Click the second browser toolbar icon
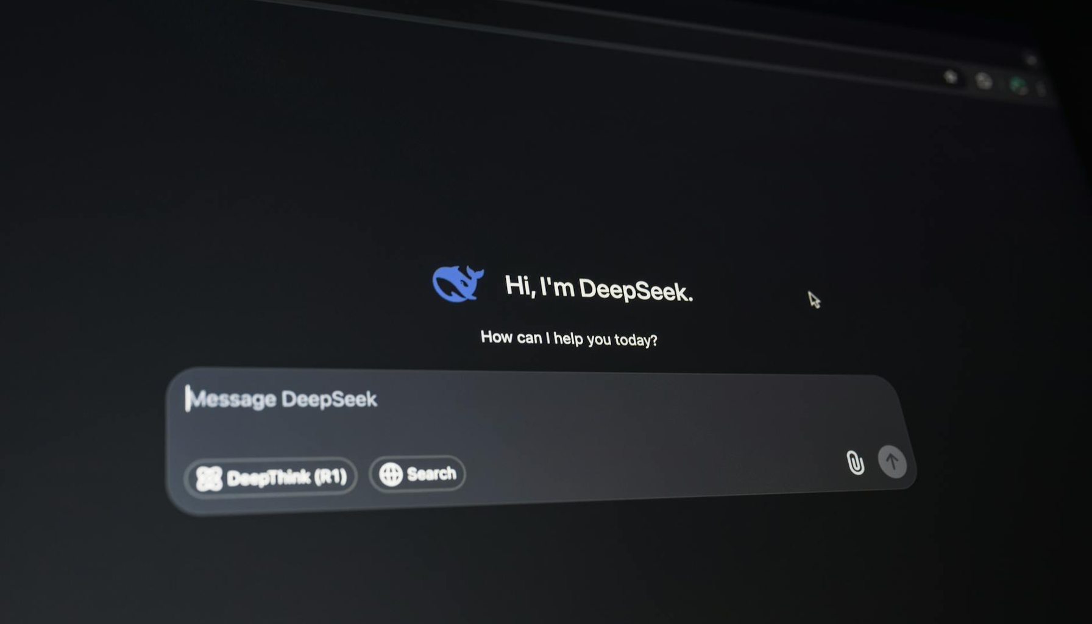The image size is (1092, 624). click(984, 81)
